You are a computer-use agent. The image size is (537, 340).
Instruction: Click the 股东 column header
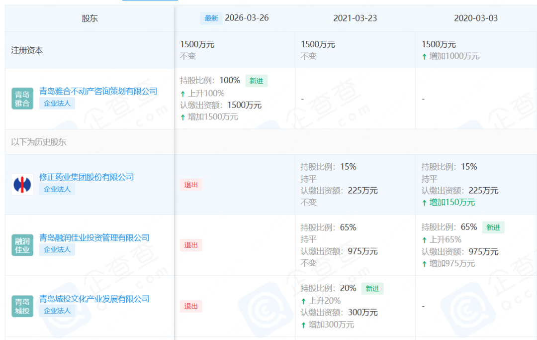tap(89, 18)
